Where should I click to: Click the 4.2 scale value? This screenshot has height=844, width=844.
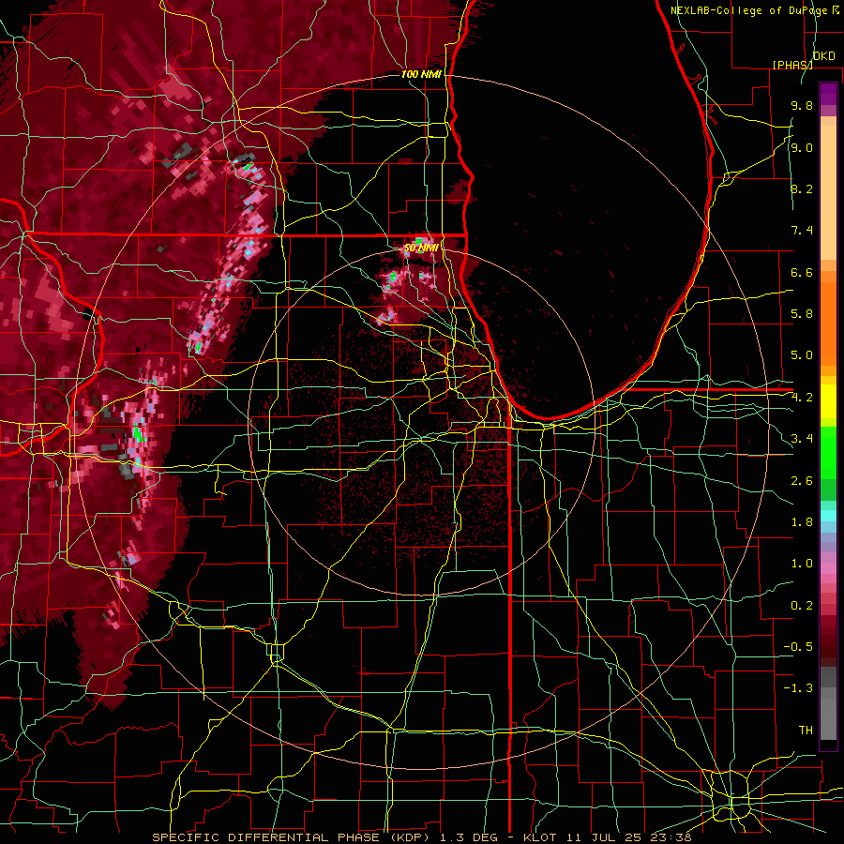pyautogui.click(x=802, y=398)
